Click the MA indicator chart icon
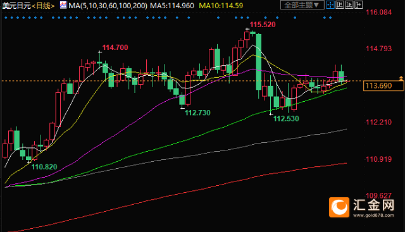 coord(63,5)
